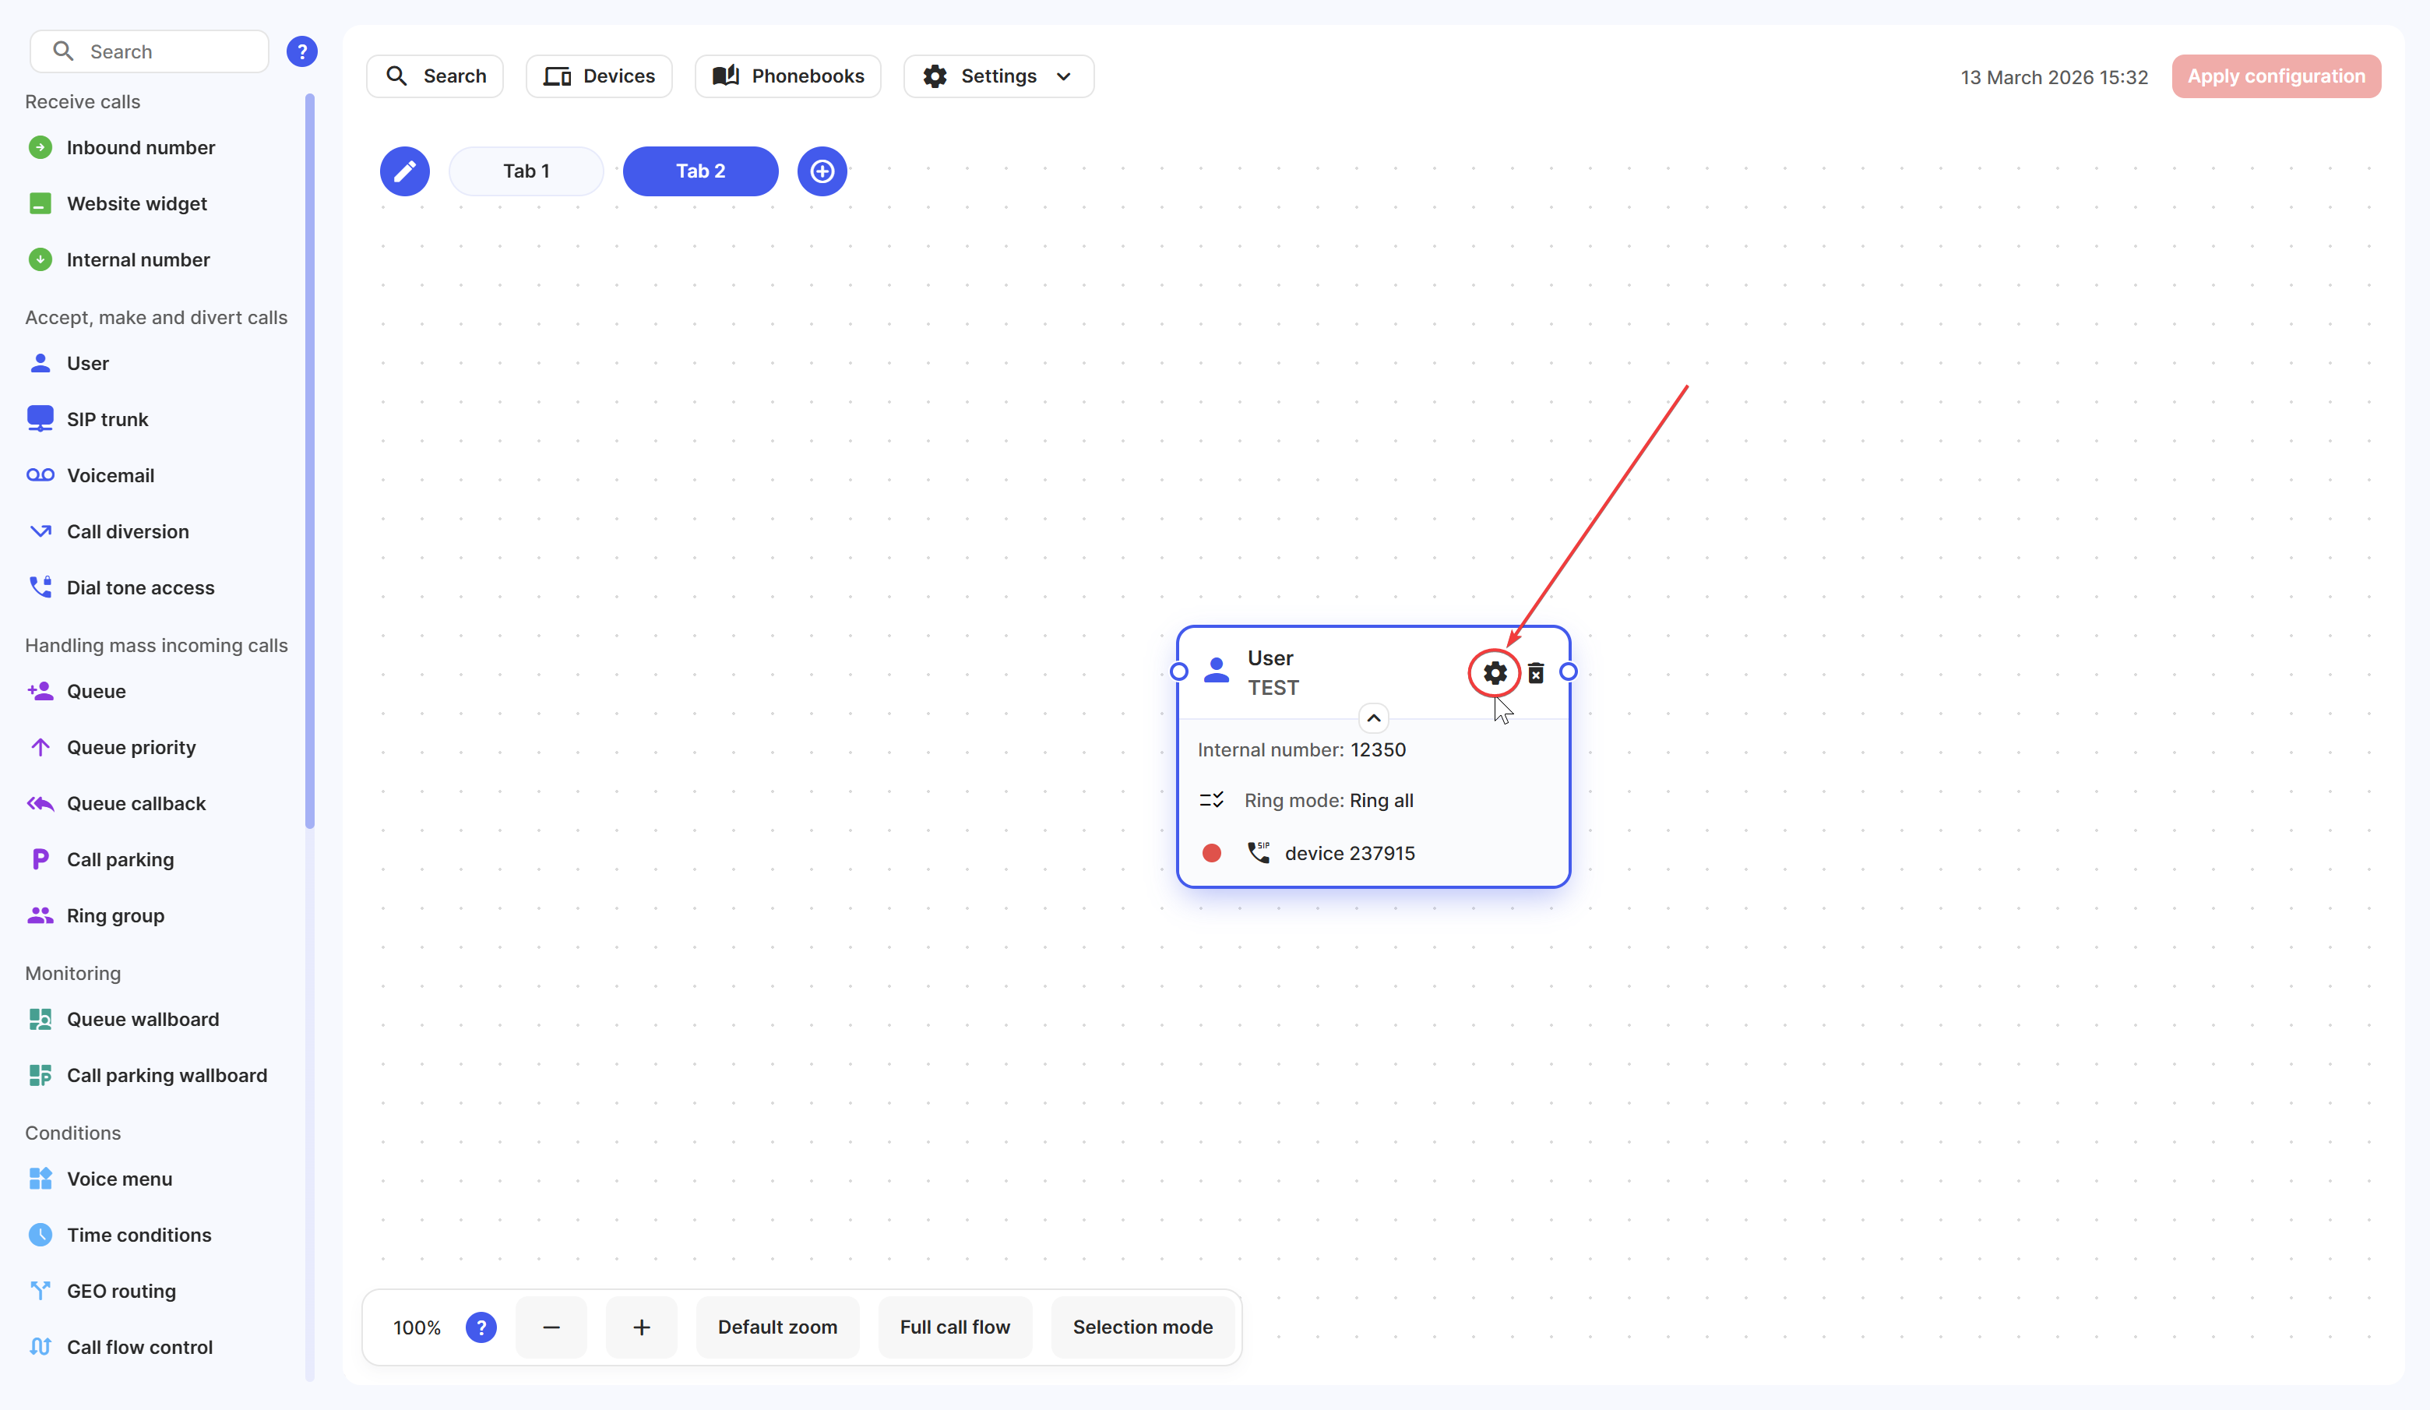Show the Full call flow
The width and height of the screenshot is (2430, 1410).
tap(955, 1327)
